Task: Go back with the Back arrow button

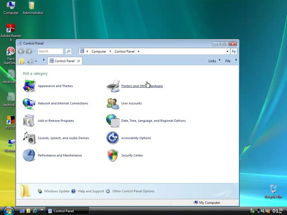Action: (x=21, y=52)
